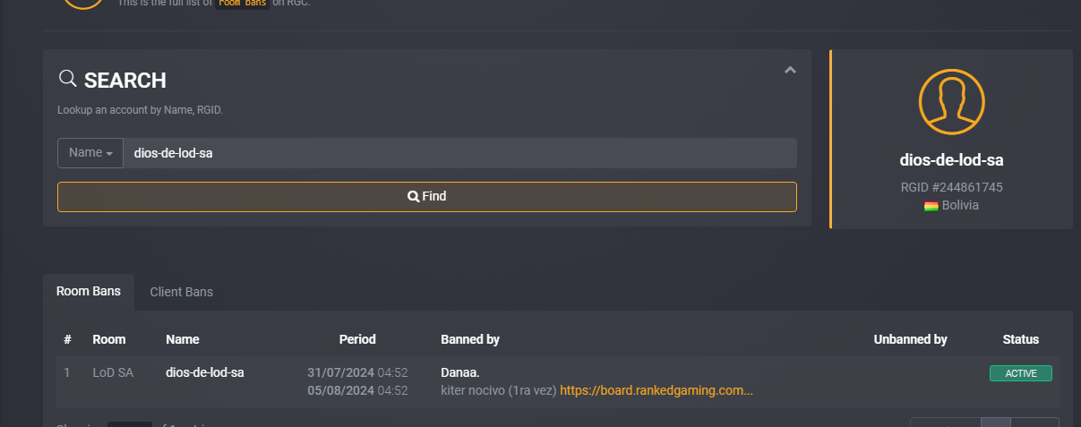Image resolution: width=1081 pixels, height=427 pixels.
Task: Sort by the Status column header
Action: [1021, 339]
